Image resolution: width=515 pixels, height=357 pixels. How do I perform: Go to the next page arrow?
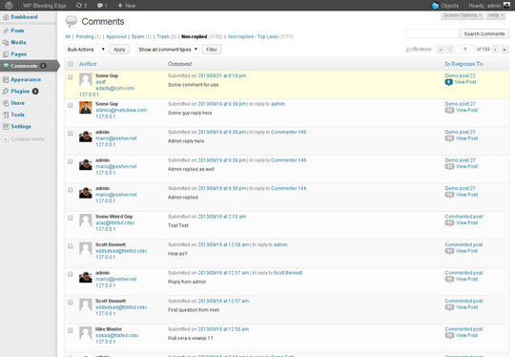pos(495,50)
